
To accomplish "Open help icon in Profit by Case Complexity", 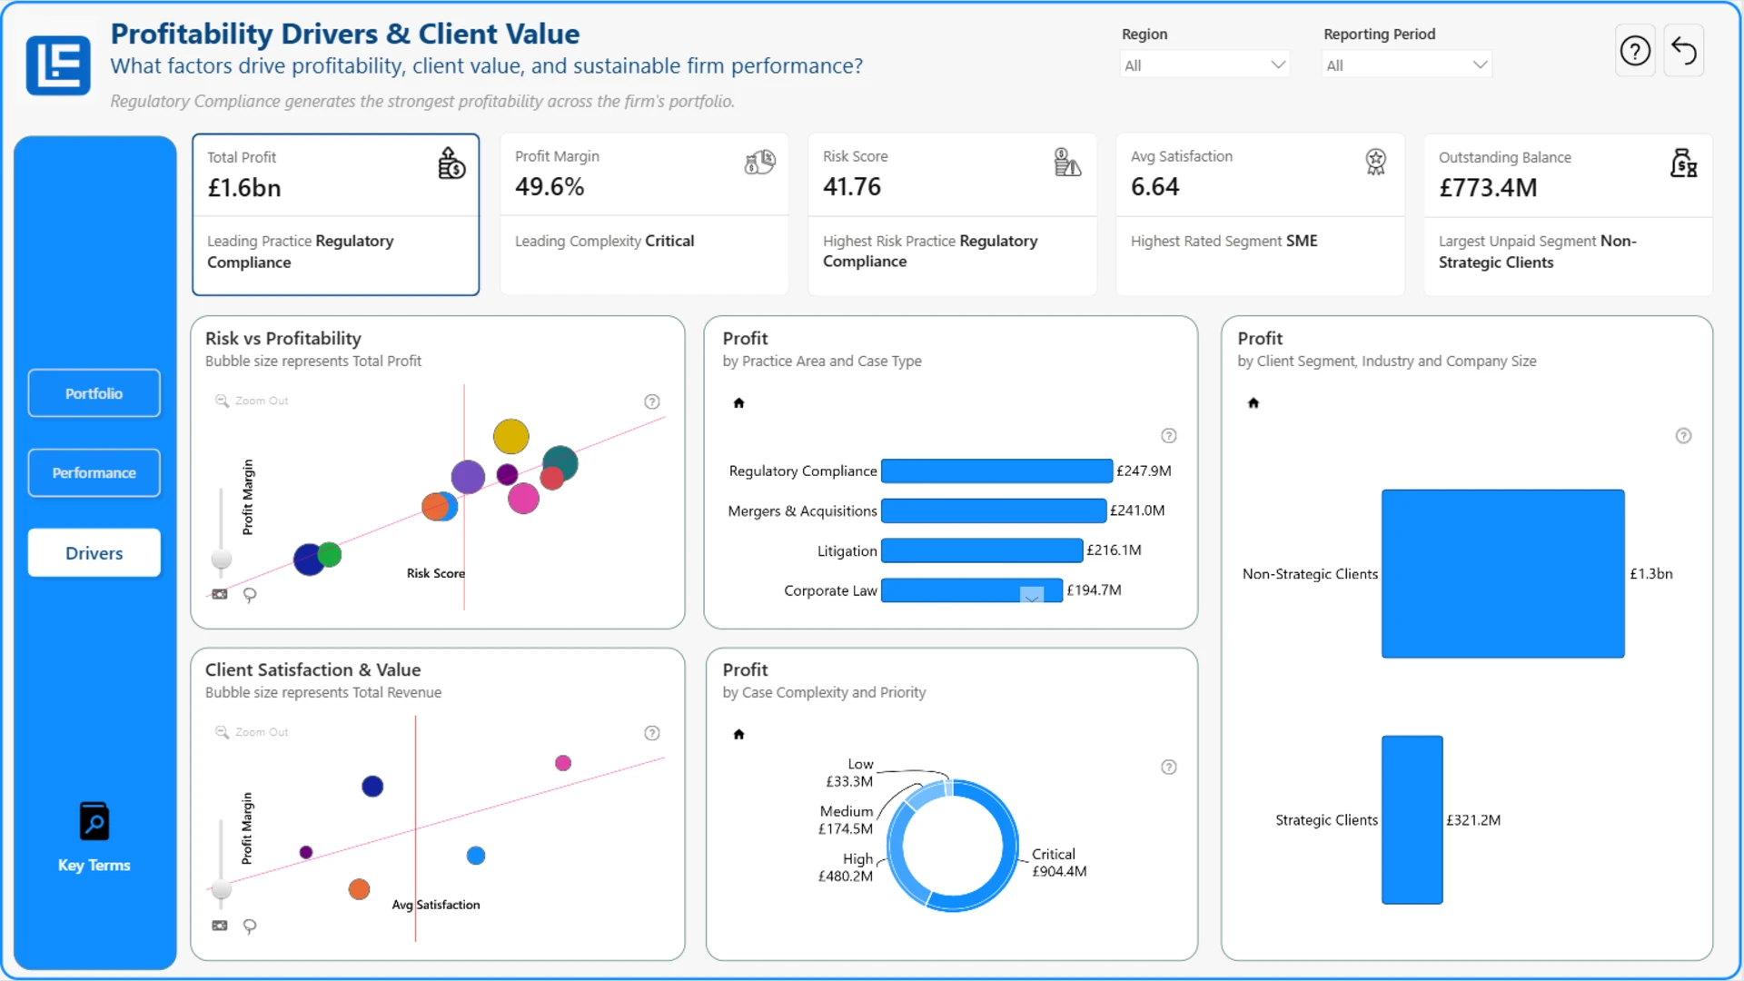I will pyautogui.click(x=1169, y=768).
